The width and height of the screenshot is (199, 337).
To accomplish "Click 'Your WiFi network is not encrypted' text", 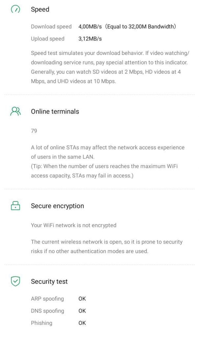I will (x=73, y=225).
